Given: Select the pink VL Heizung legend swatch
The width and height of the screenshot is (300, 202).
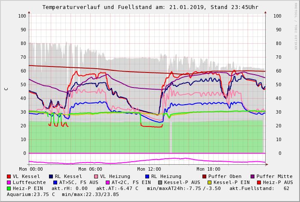Looking at the screenshot, I should click(x=96, y=176).
